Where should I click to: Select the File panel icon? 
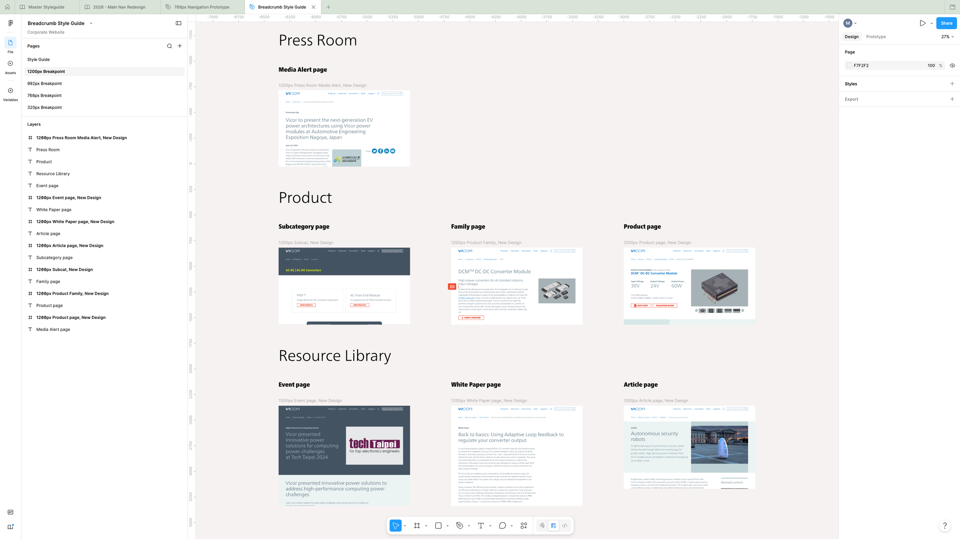click(x=10, y=43)
